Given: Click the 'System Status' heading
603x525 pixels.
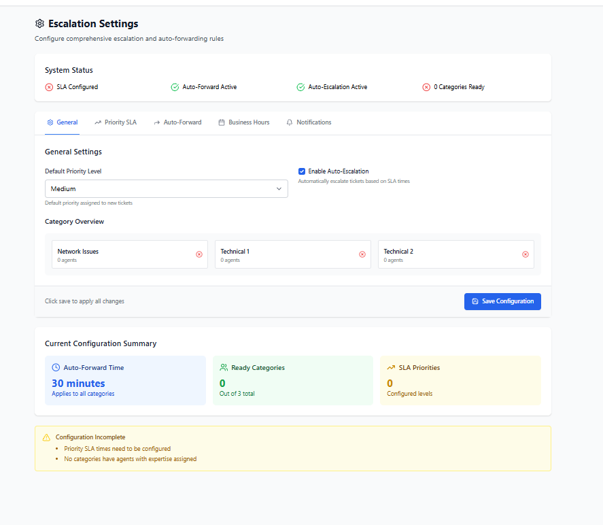Looking at the screenshot, I should click(x=69, y=70).
